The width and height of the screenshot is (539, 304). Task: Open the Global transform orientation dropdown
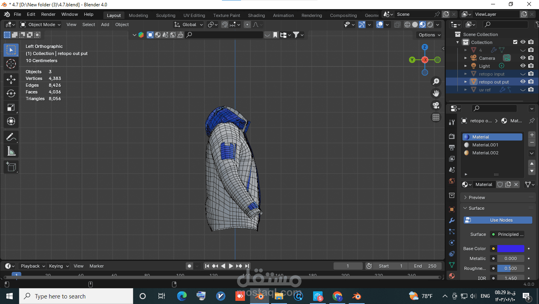[189, 25]
